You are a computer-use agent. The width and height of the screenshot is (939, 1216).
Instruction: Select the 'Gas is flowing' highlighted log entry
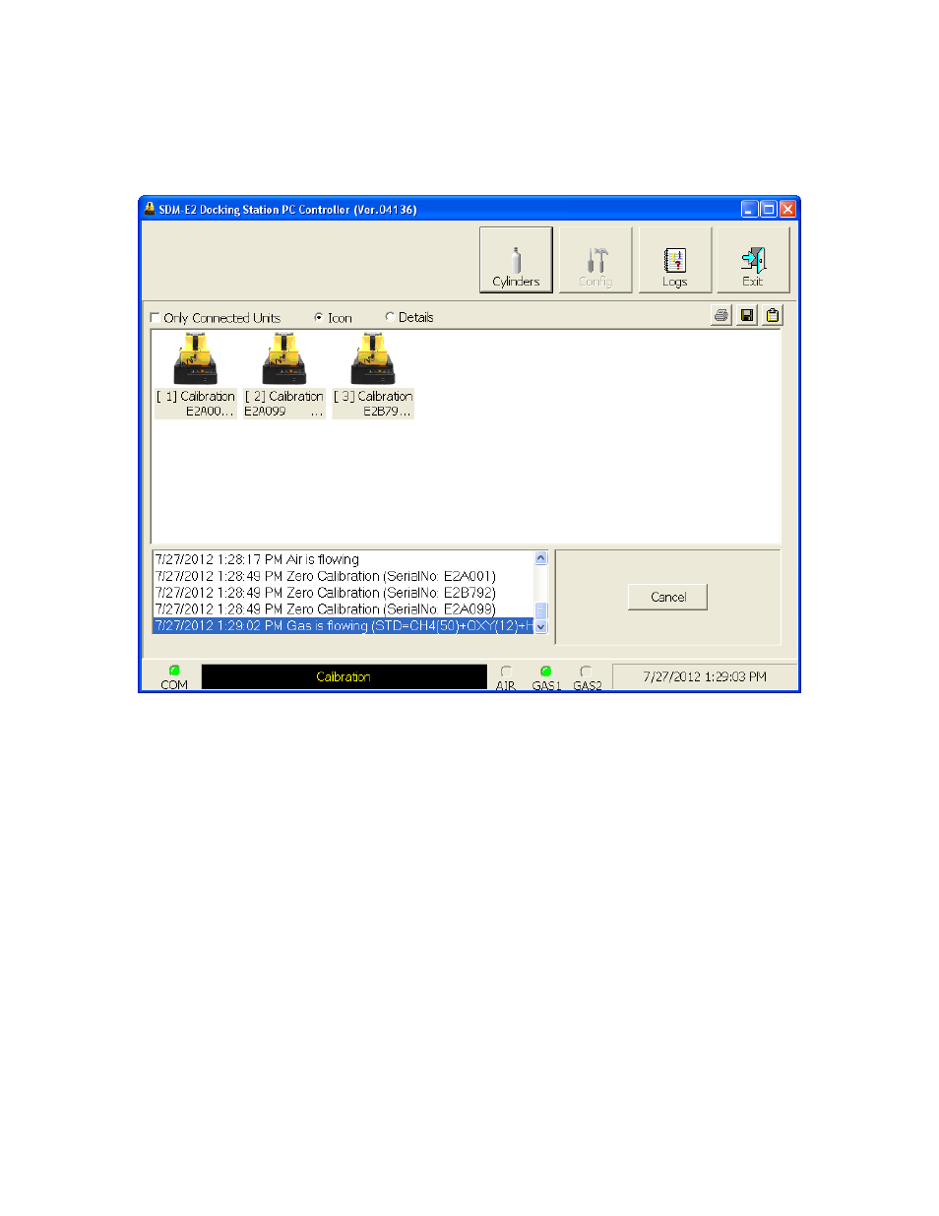click(343, 626)
